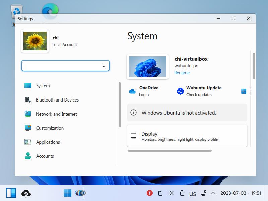The width and height of the screenshot is (268, 201).
Task: Click the Windows Ubuntu not activated notice
Action: click(187, 113)
